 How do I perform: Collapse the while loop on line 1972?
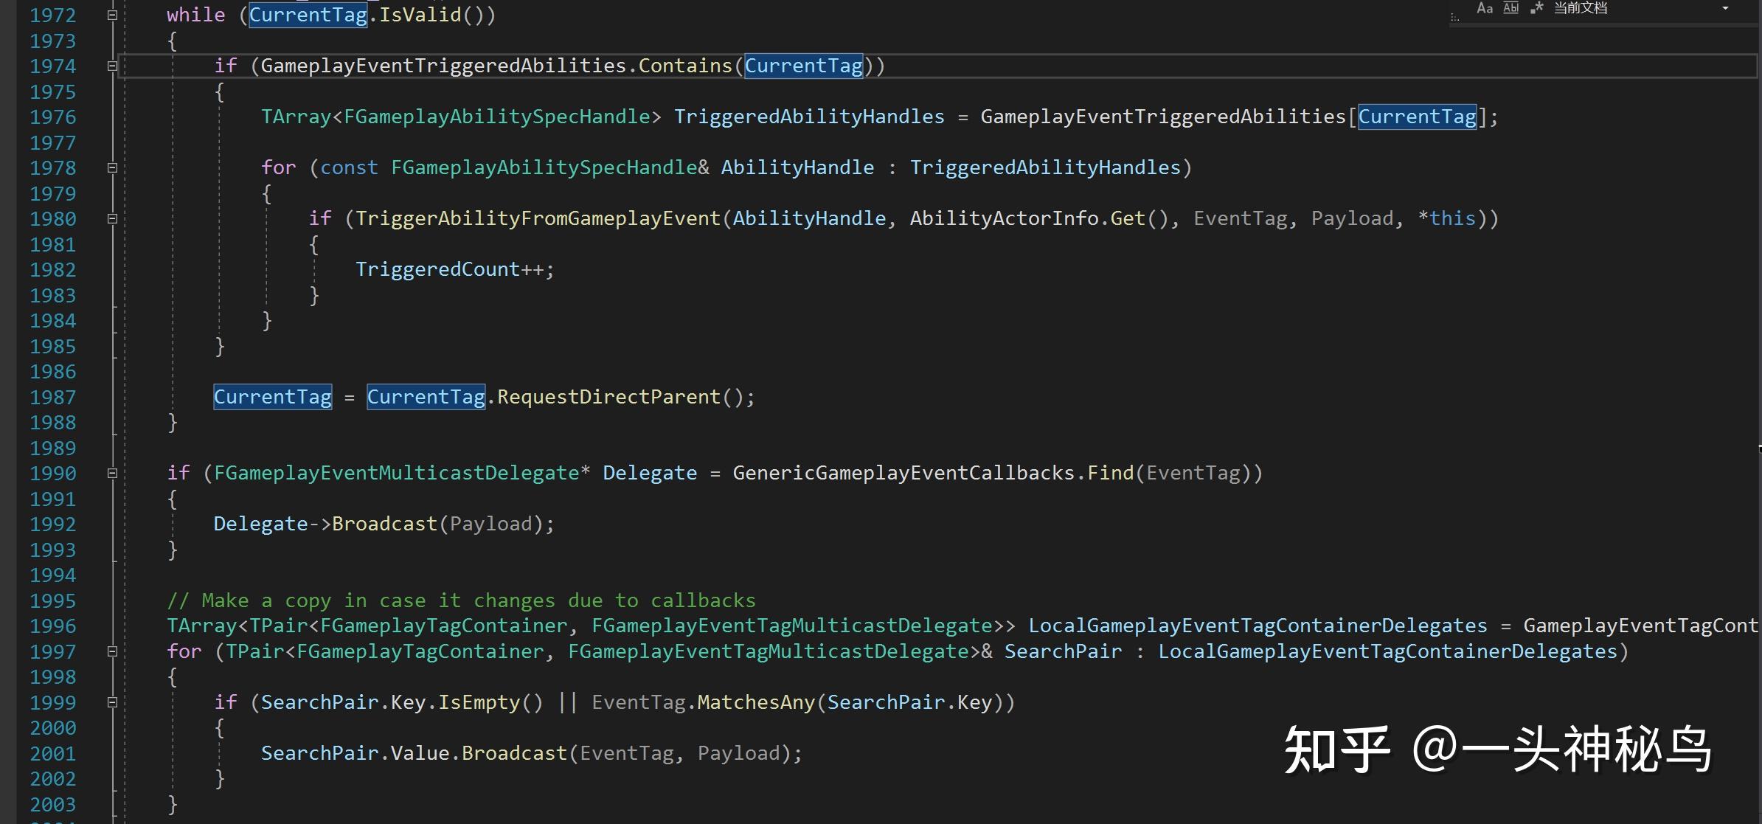(112, 15)
